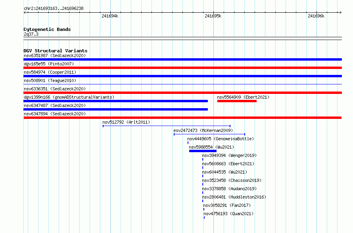Select the red bar under dgv165e55

click(182, 68)
